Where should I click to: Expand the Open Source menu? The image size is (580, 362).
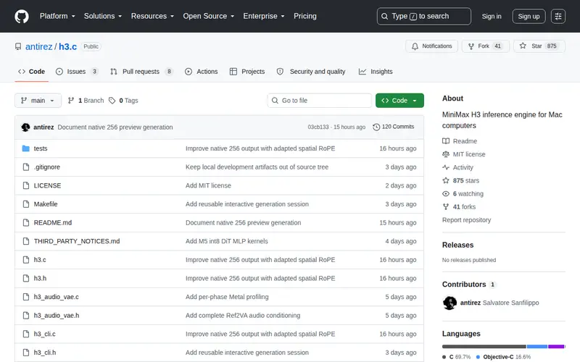[x=209, y=16]
